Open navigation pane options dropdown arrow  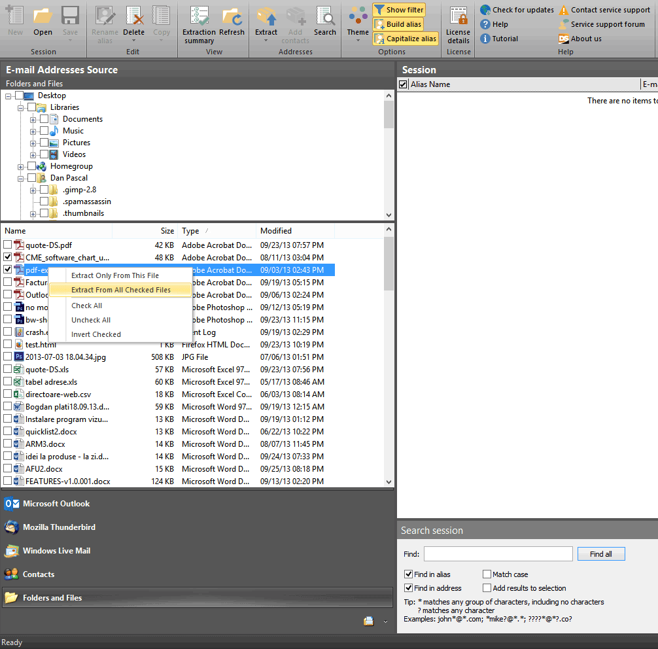[385, 622]
